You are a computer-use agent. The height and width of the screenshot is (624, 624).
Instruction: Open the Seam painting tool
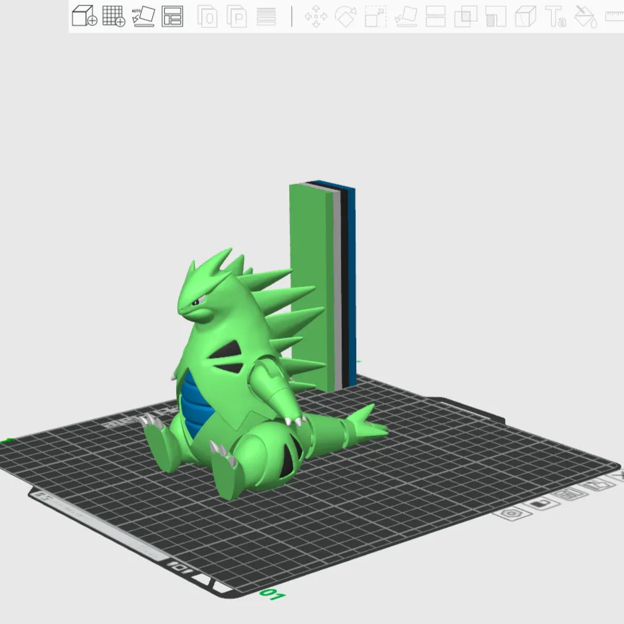pos(526,17)
